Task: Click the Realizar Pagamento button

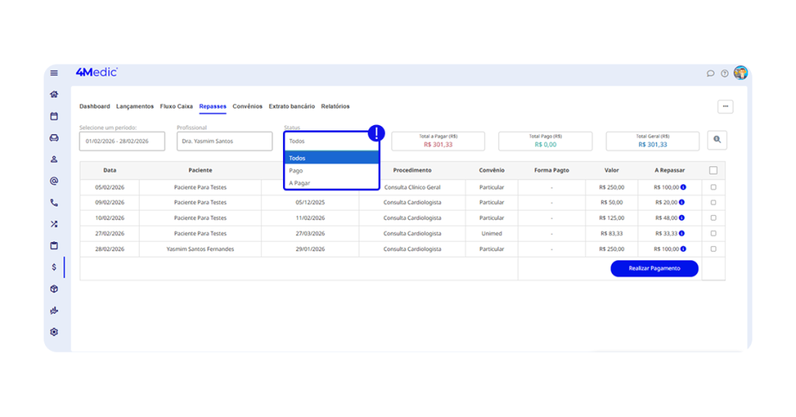Action: [654, 269]
